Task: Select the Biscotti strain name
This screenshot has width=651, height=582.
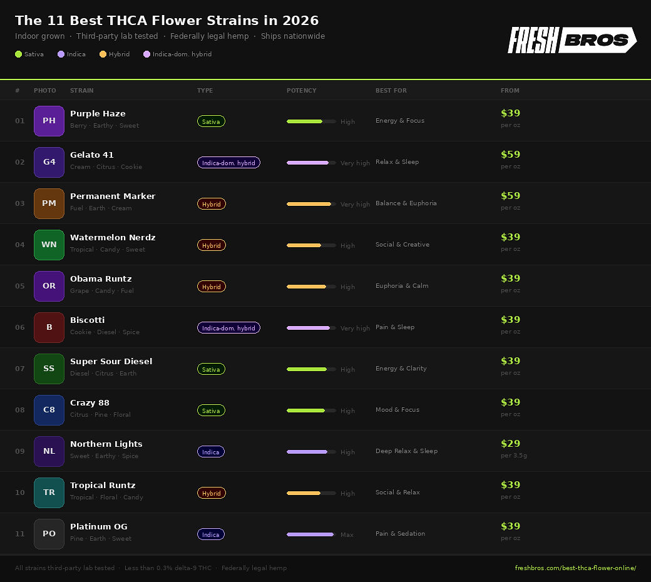Action: [87, 320]
